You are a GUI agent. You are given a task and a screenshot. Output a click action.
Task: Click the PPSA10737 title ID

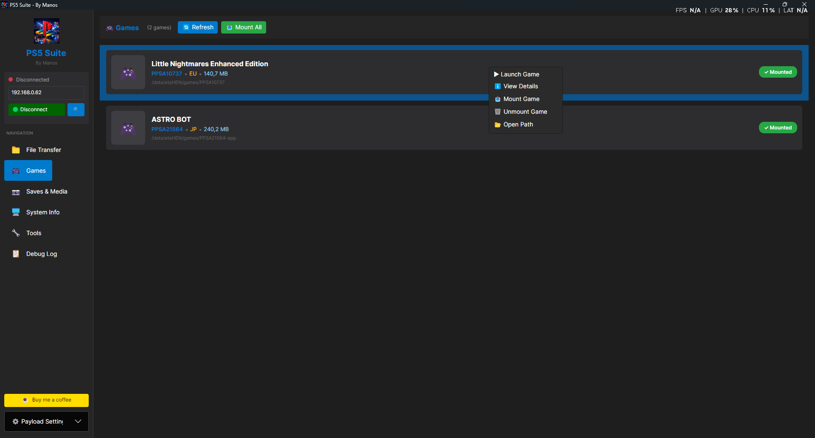point(167,74)
